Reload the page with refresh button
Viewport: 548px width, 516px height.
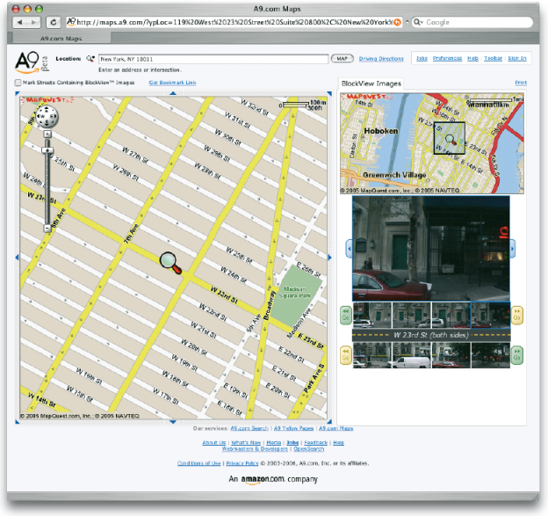click(x=54, y=22)
